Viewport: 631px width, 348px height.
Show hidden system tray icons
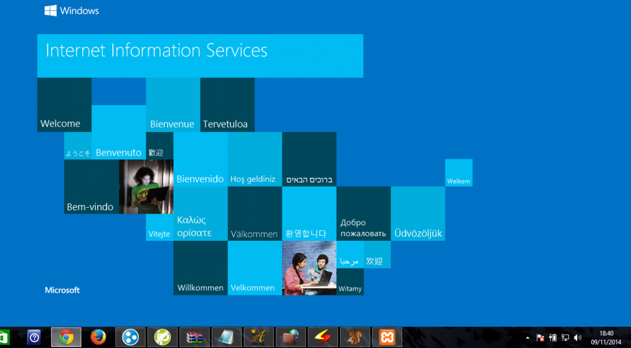(x=527, y=337)
